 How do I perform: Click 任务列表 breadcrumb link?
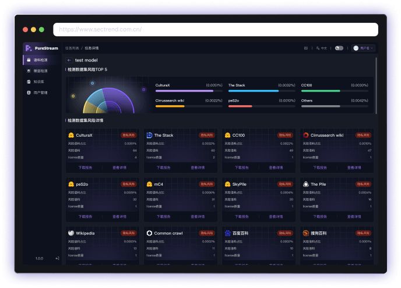click(71, 48)
